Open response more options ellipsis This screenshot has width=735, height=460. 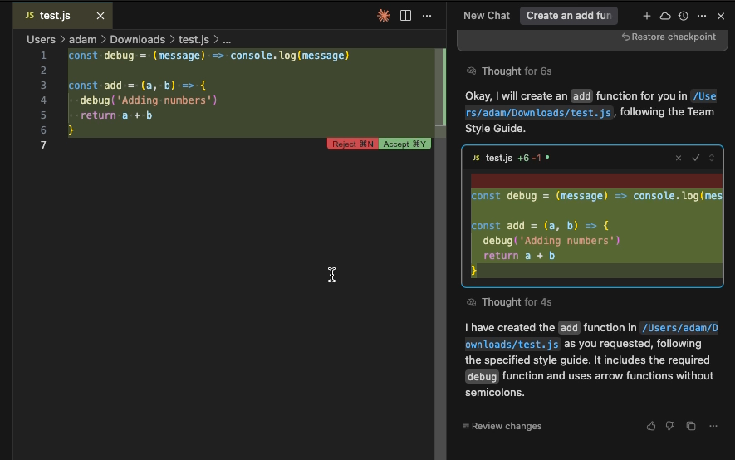pyautogui.click(x=713, y=426)
